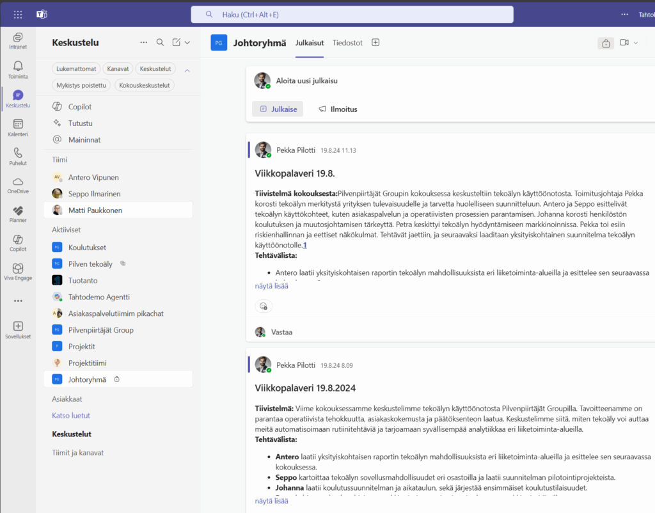Open OneDrive cloud app
Viewport: 655px width, 513px height.
(17, 185)
